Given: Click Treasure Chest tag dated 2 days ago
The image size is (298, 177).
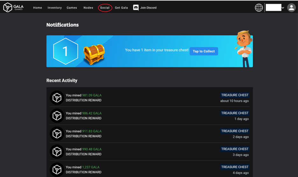Looking at the screenshot, I should pos(235,131).
